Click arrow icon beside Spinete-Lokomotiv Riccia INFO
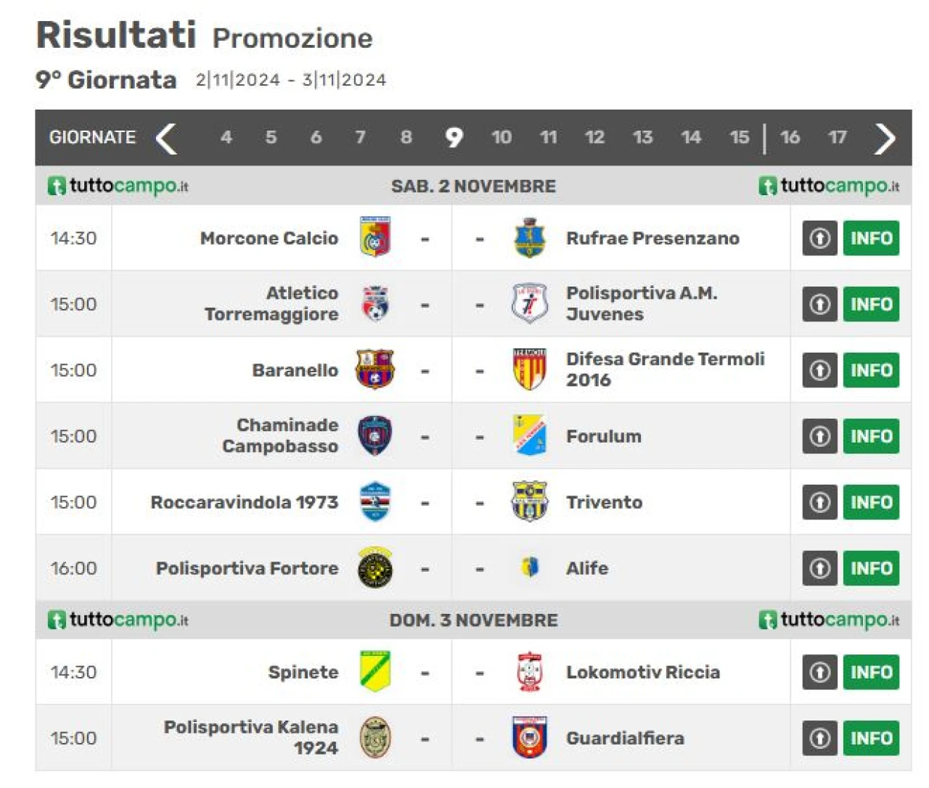 820,672
